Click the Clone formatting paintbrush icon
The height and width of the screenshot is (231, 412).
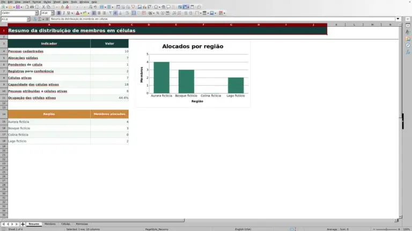[62, 7]
